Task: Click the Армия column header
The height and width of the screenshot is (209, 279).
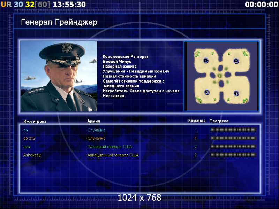Action: point(93,121)
